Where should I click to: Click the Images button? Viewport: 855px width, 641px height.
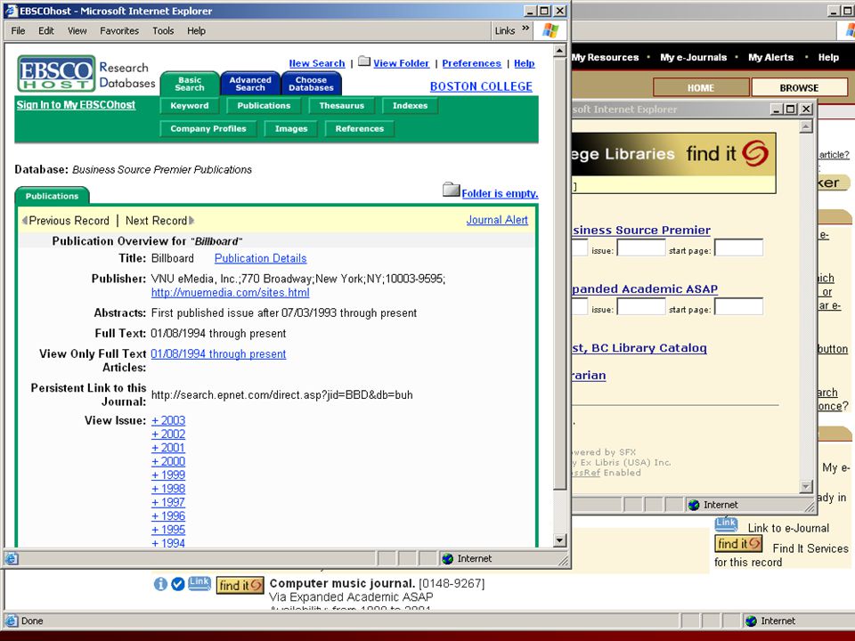point(291,128)
